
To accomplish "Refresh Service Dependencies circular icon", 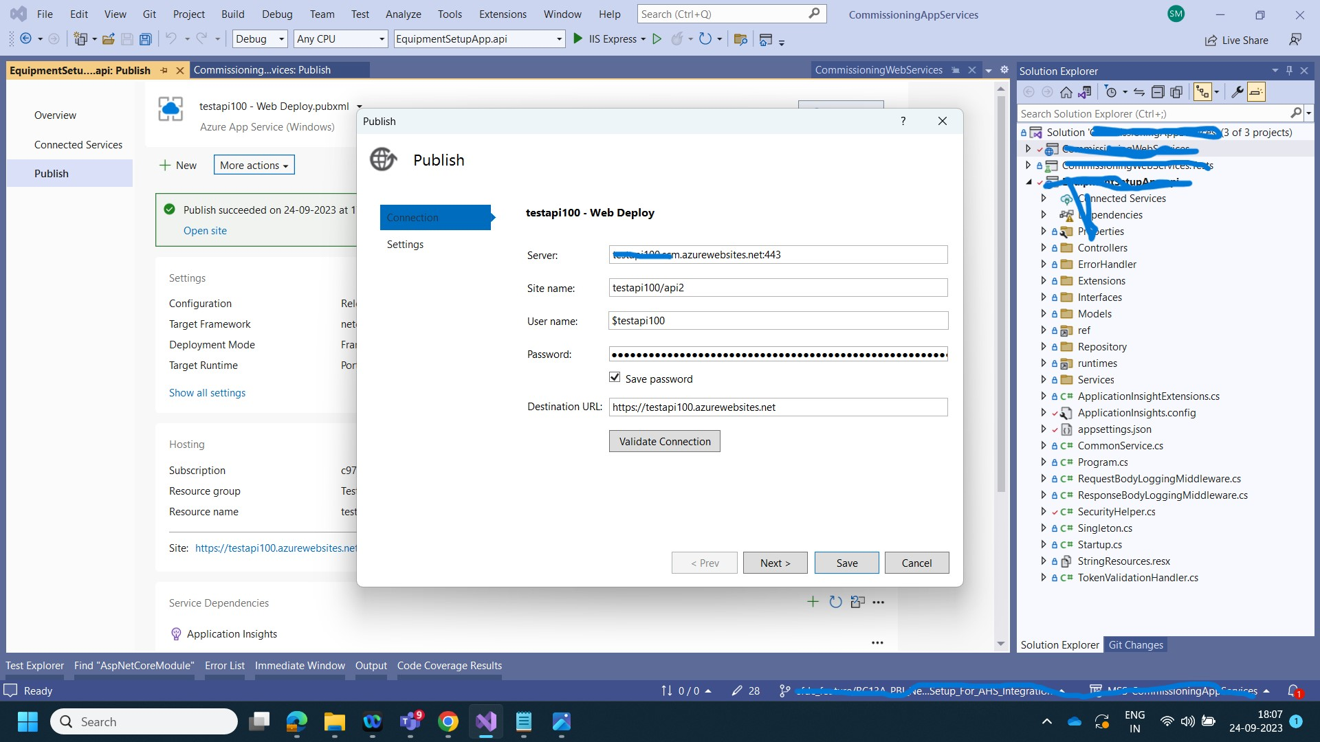I will (x=835, y=602).
